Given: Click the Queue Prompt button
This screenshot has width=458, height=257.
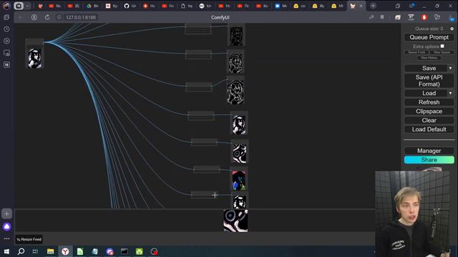Looking at the screenshot, I should point(429,37).
